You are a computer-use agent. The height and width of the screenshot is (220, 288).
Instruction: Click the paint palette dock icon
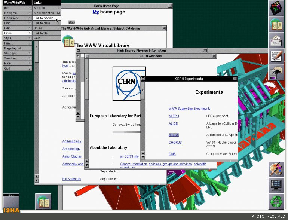[276, 169]
